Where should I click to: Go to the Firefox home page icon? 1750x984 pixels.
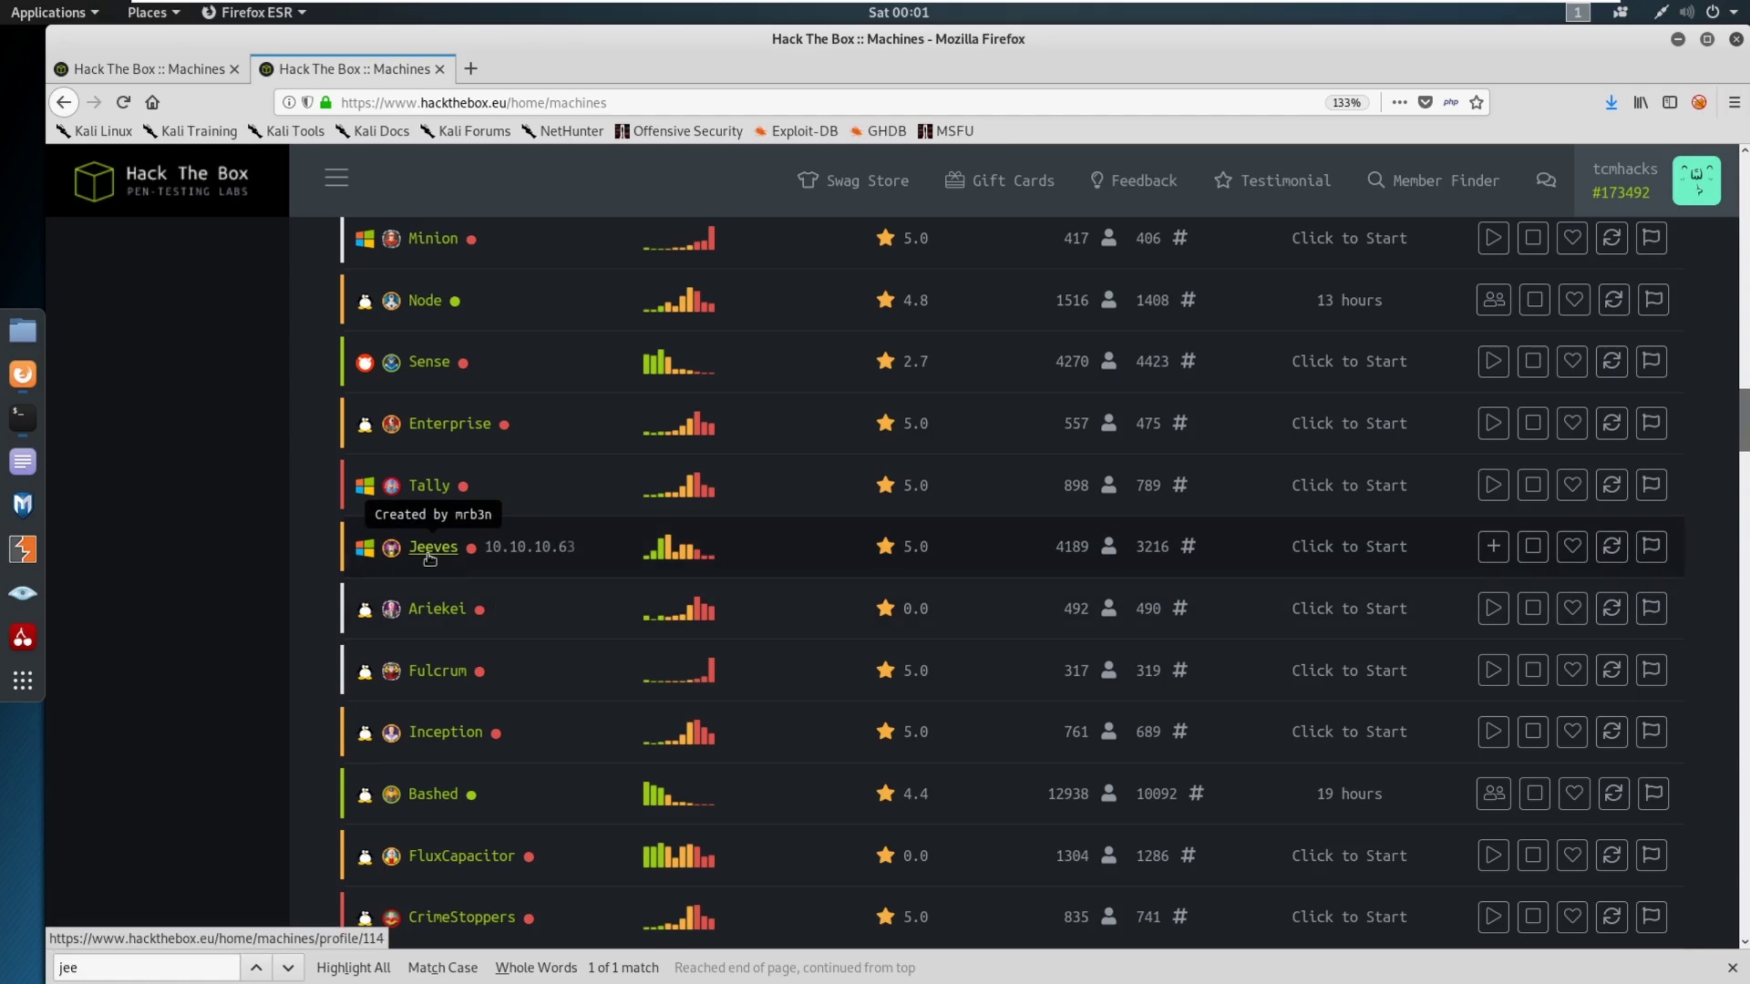pyautogui.click(x=152, y=102)
